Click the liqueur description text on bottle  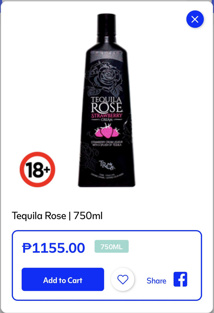(x=107, y=143)
